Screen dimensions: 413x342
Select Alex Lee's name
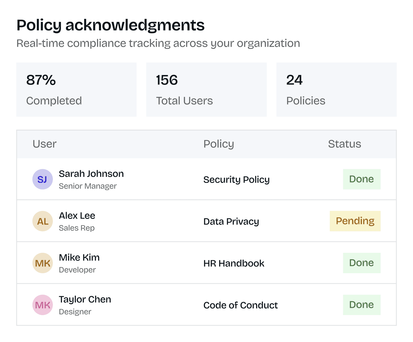tap(77, 216)
